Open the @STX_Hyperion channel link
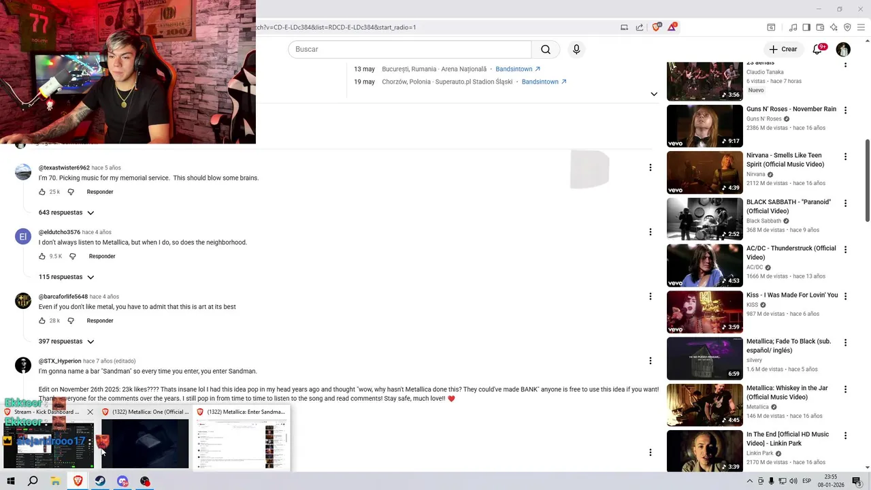 point(60,361)
